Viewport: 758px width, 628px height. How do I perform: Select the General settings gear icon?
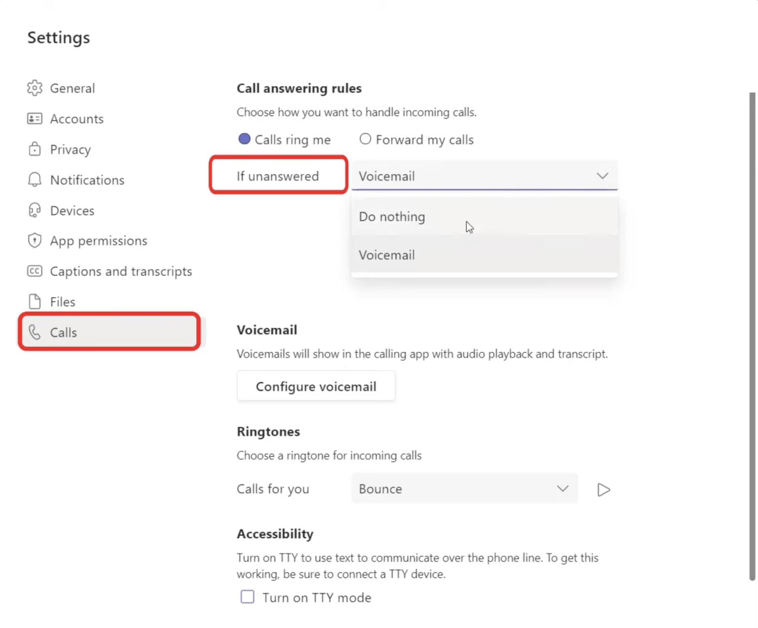pyautogui.click(x=35, y=88)
